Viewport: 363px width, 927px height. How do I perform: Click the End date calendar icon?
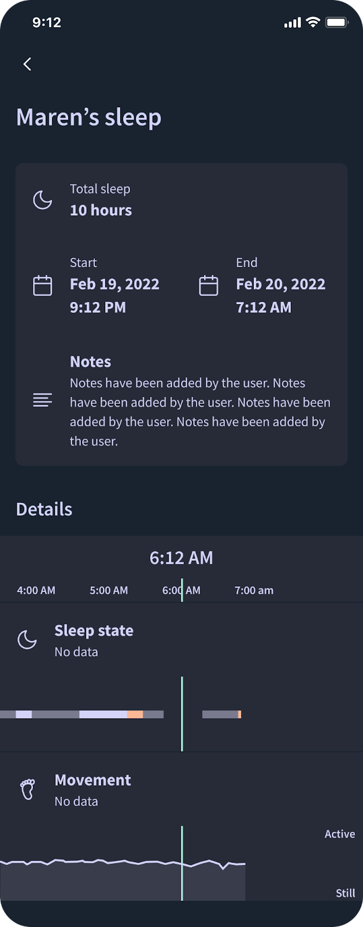[209, 286]
